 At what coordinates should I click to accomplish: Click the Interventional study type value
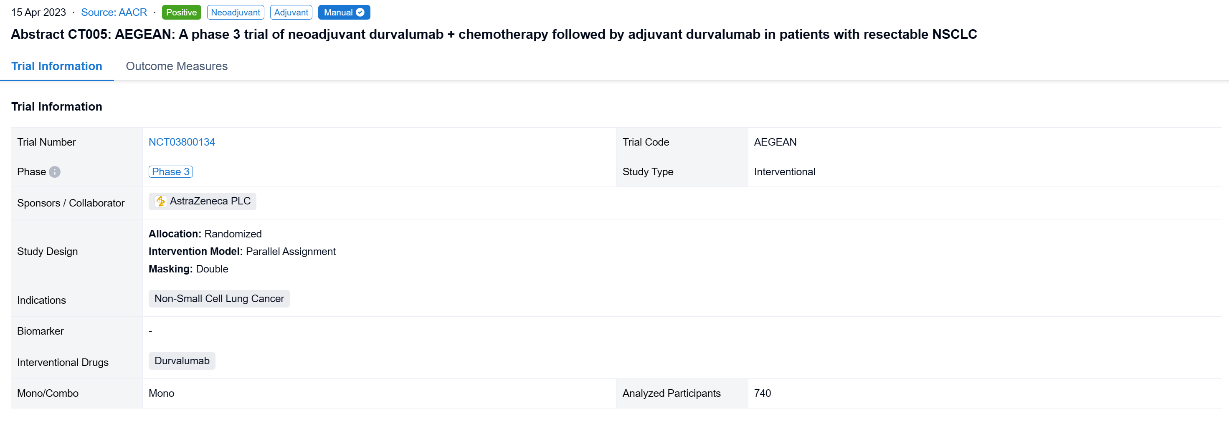click(x=784, y=171)
